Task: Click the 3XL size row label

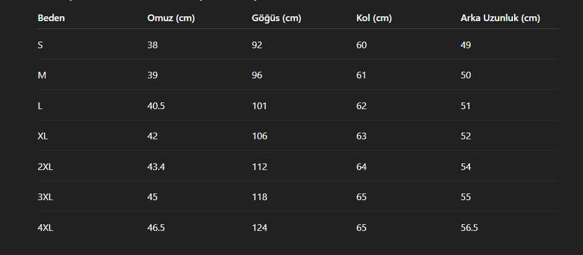Action: tap(45, 197)
